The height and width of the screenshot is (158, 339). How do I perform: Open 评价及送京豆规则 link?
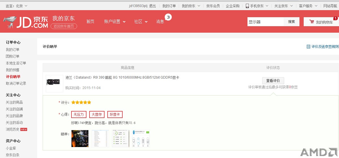pos(325,47)
